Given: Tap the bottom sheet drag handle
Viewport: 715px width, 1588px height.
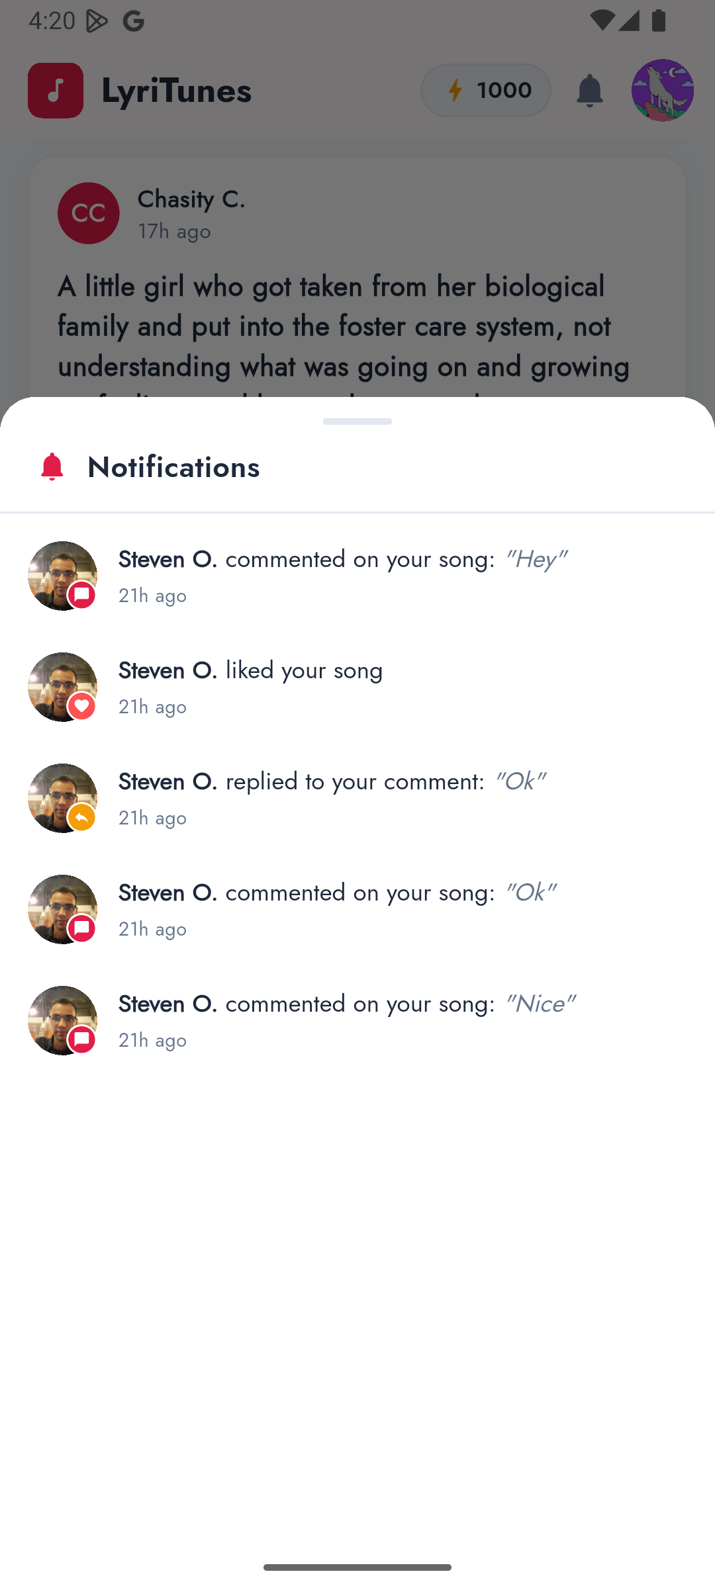Looking at the screenshot, I should point(358,421).
